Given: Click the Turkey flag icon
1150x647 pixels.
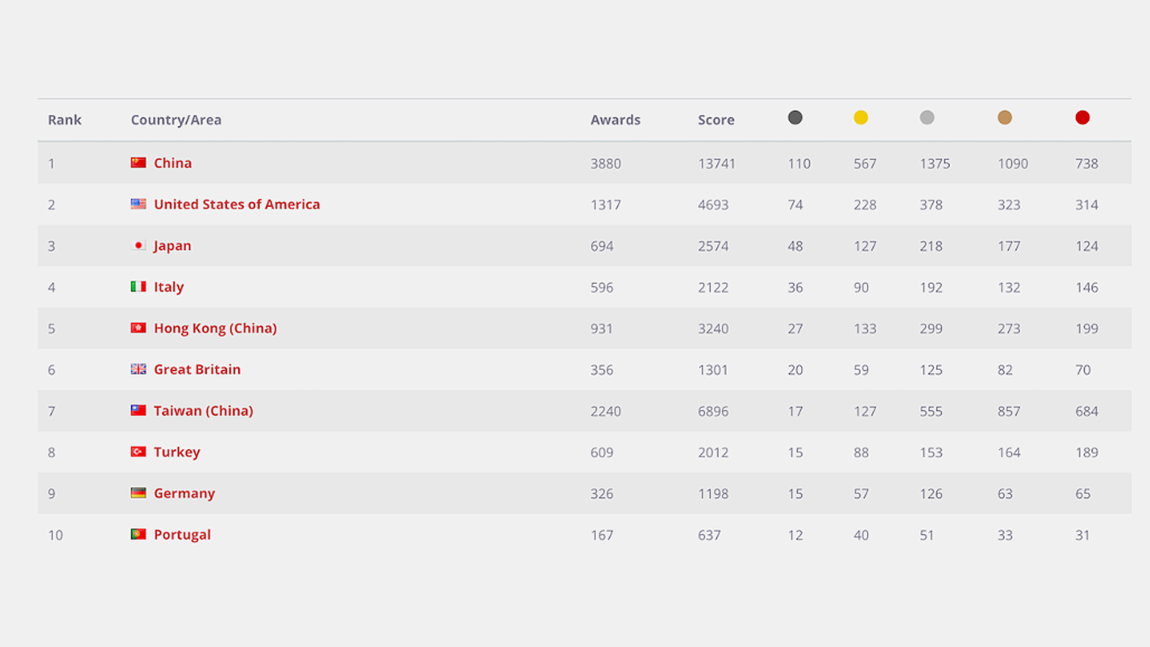Looking at the screenshot, I should click(138, 452).
